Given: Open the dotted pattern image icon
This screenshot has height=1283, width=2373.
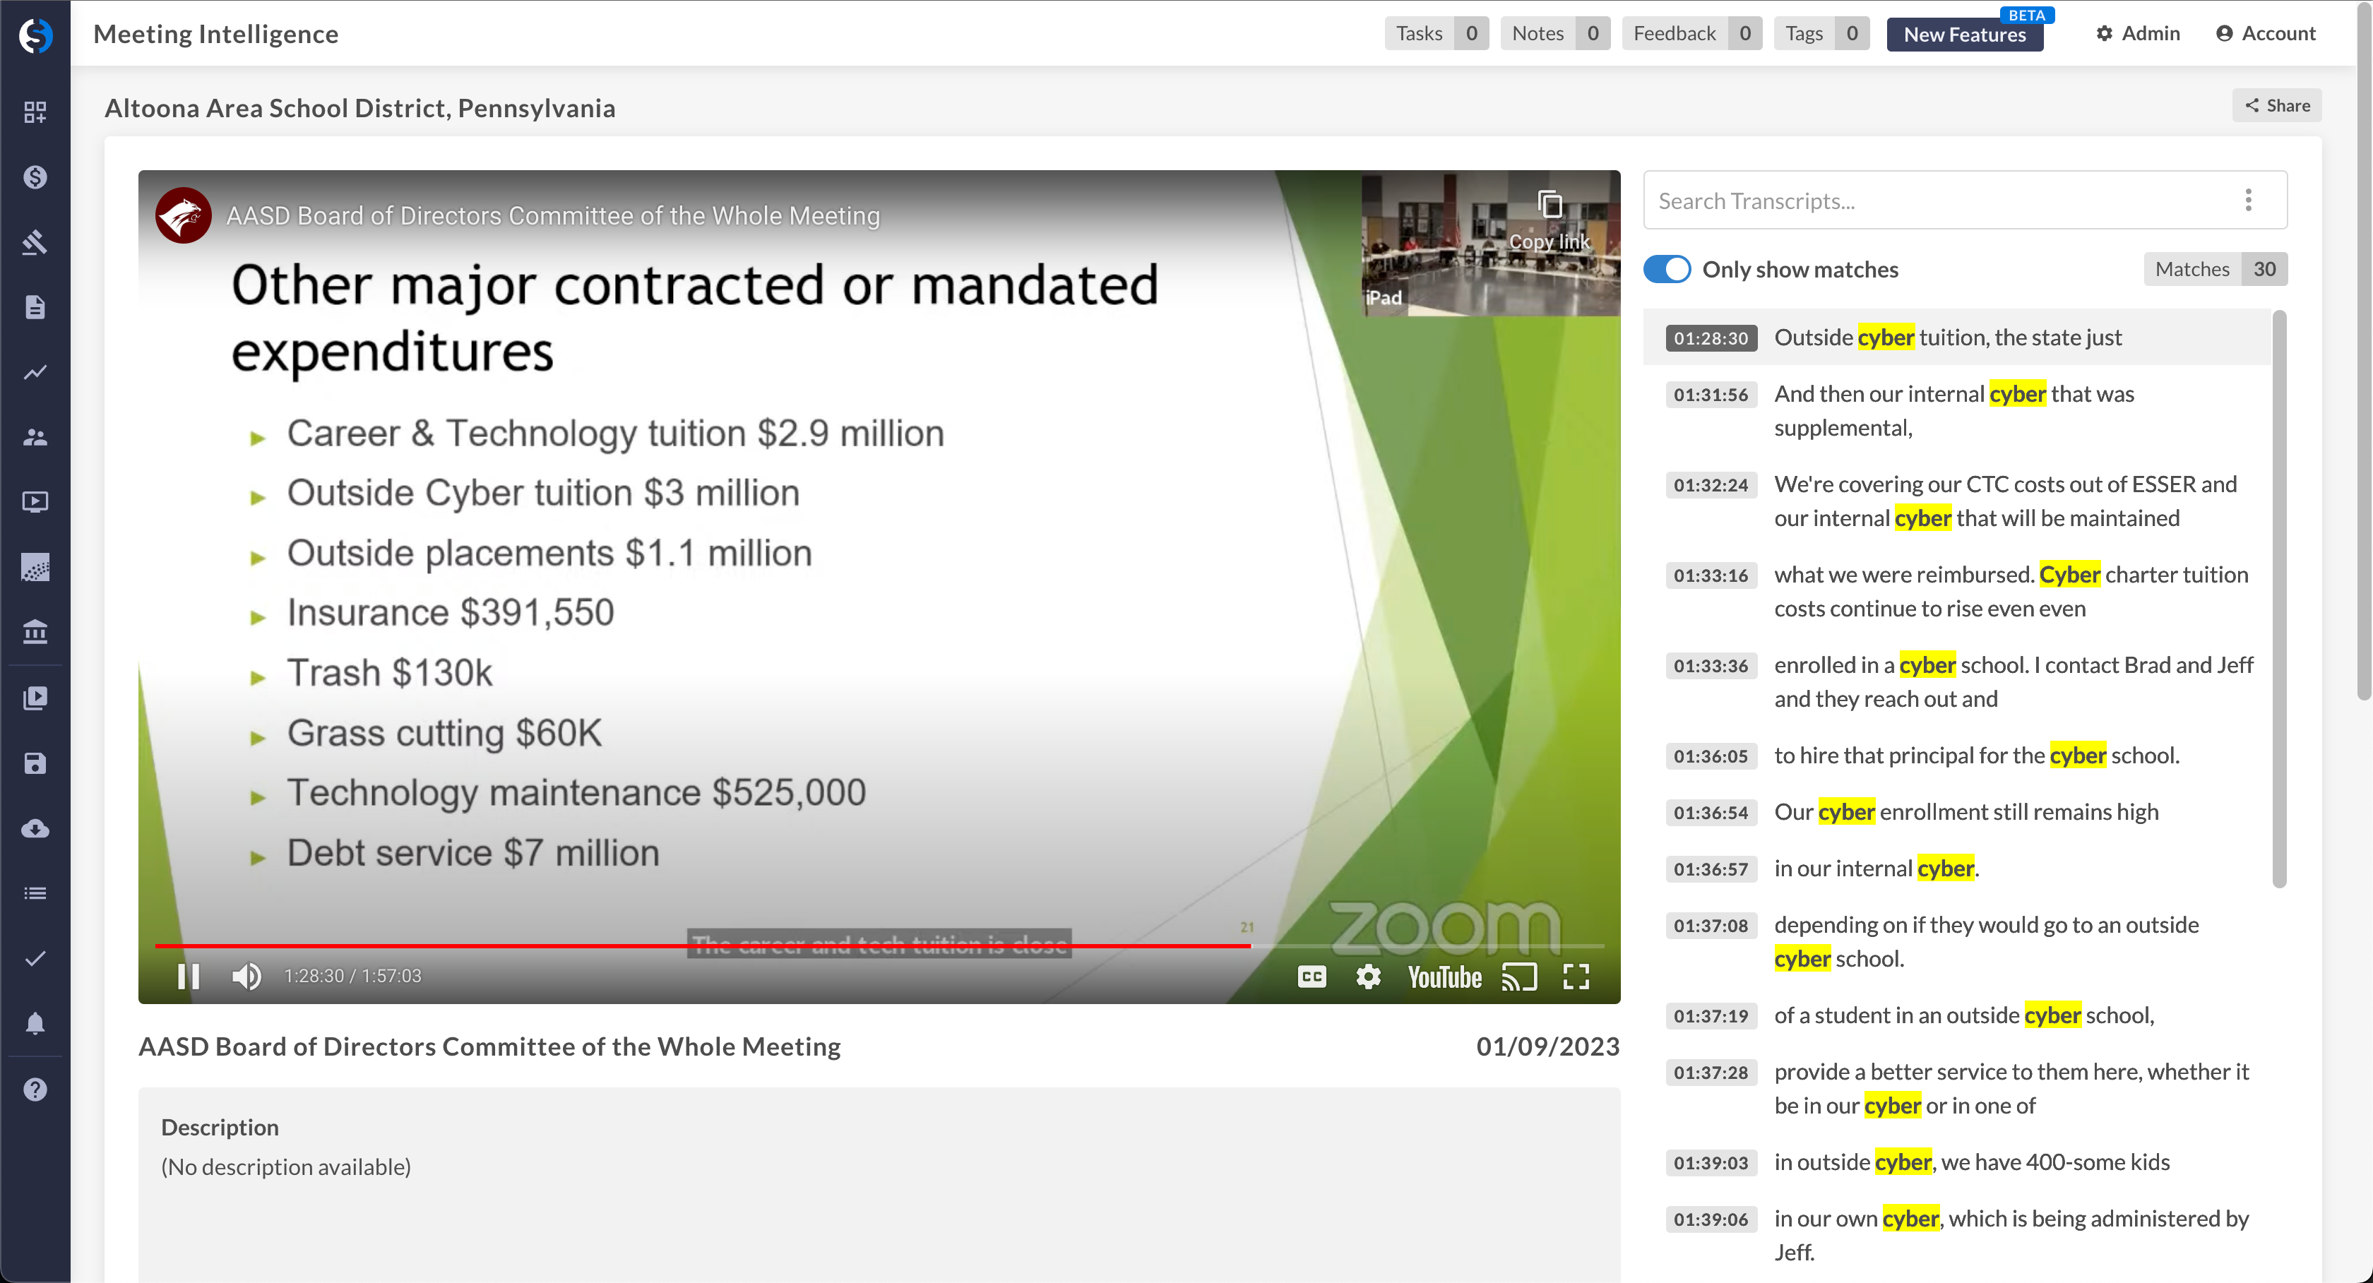Looking at the screenshot, I should click(35, 567).
